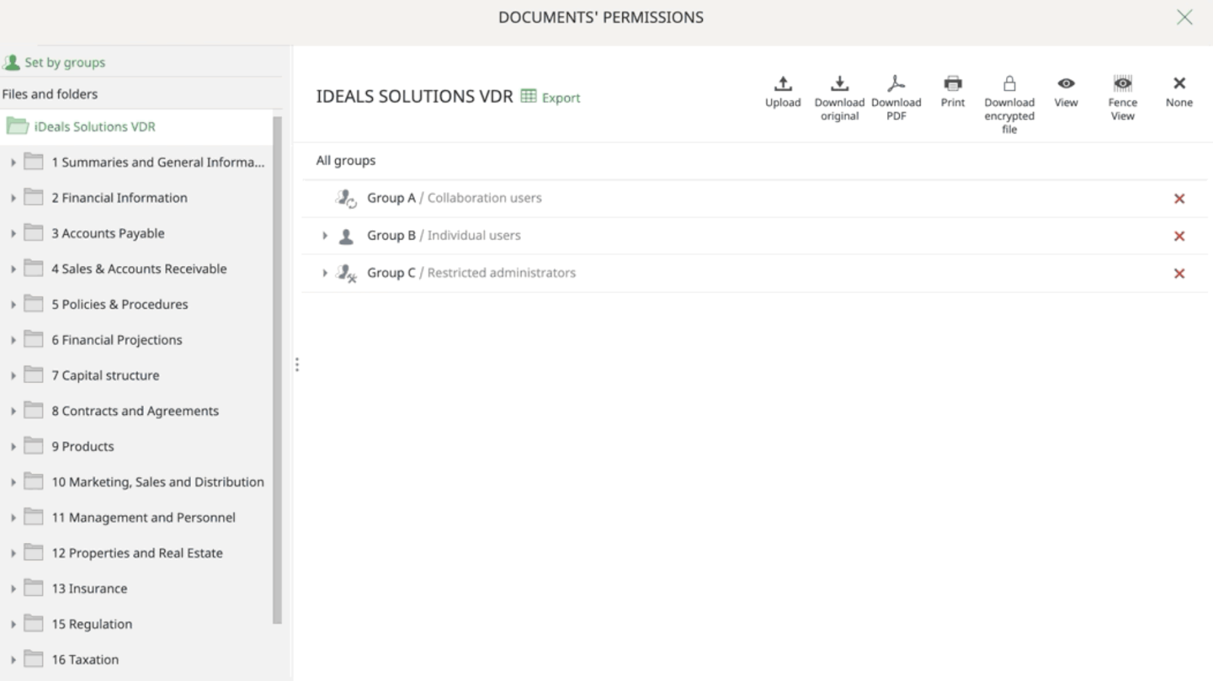
Task: Click the folder icon for 16 Taxation
Action: point(33,659)
